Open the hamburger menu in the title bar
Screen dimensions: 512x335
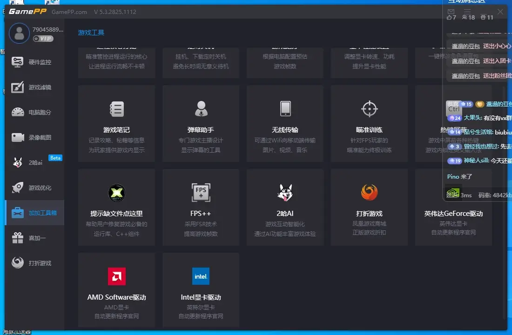click(467, 12)
